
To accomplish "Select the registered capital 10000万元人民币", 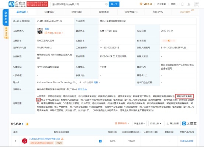I will [45, 41].
